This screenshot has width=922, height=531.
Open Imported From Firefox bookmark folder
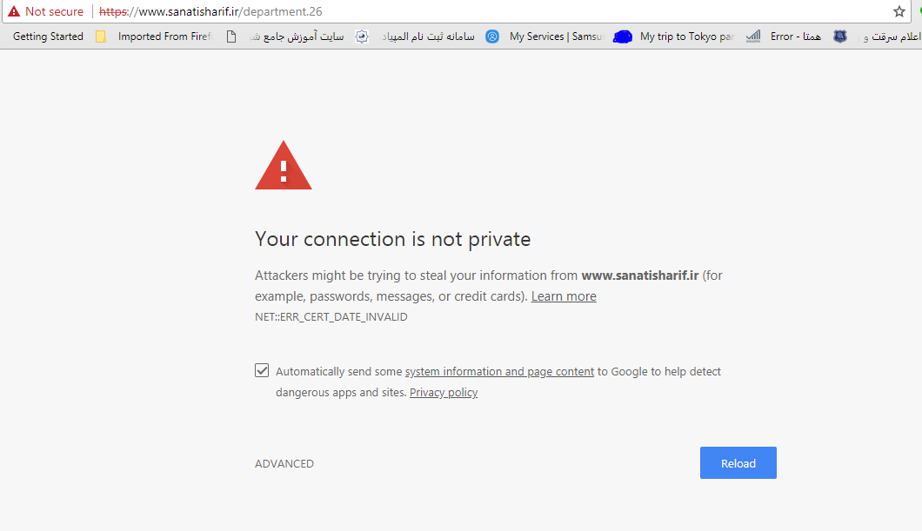coord(165,37)
